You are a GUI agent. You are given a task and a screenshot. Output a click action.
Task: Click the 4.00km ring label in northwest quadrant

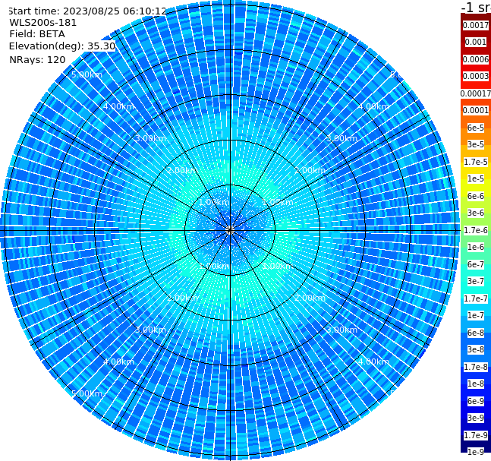(118, 106)
